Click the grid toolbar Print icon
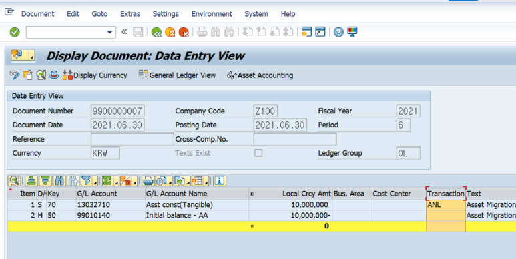The image size is (516, 259). point(148,181)
